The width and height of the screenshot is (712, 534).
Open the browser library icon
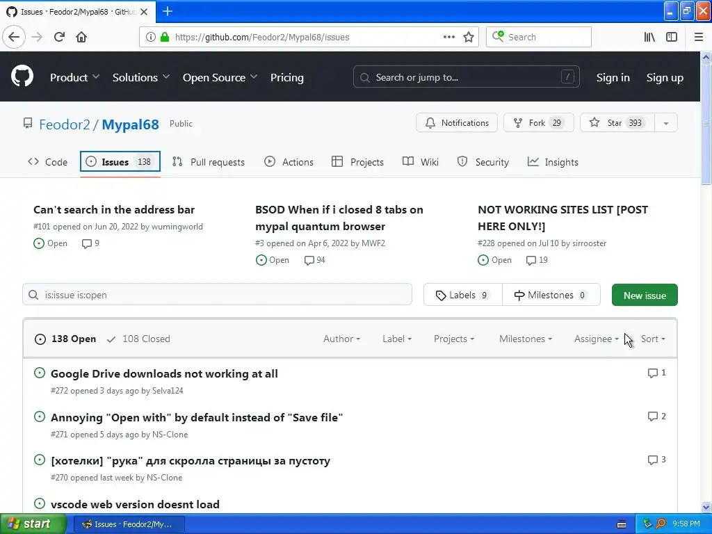coord(649,37)
